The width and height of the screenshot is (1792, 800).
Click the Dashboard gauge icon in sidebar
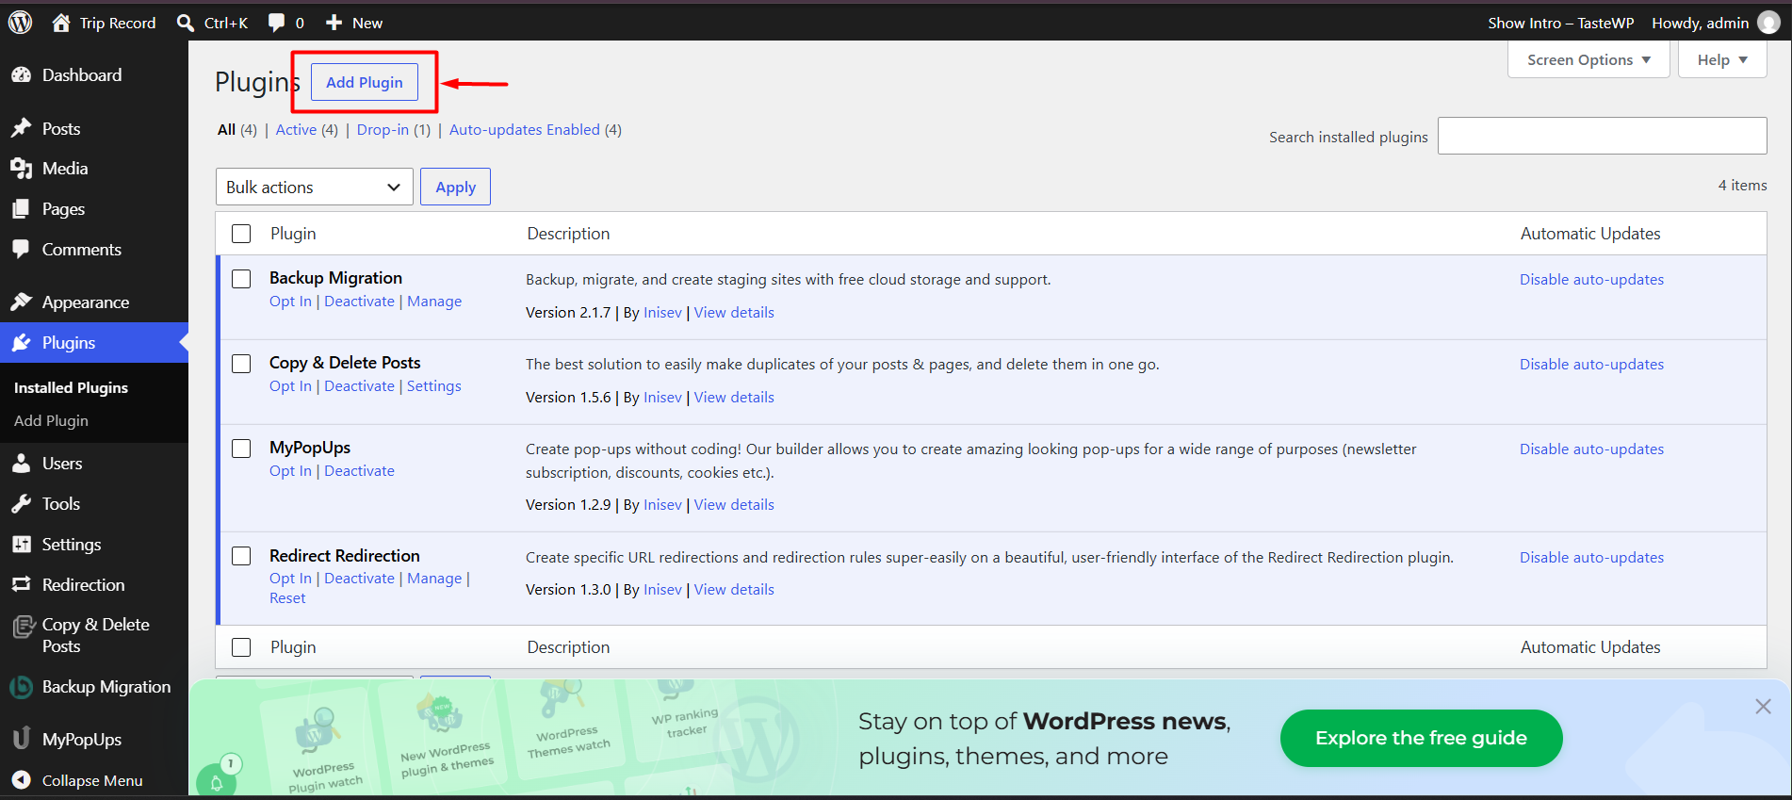(x=21, y=75)
